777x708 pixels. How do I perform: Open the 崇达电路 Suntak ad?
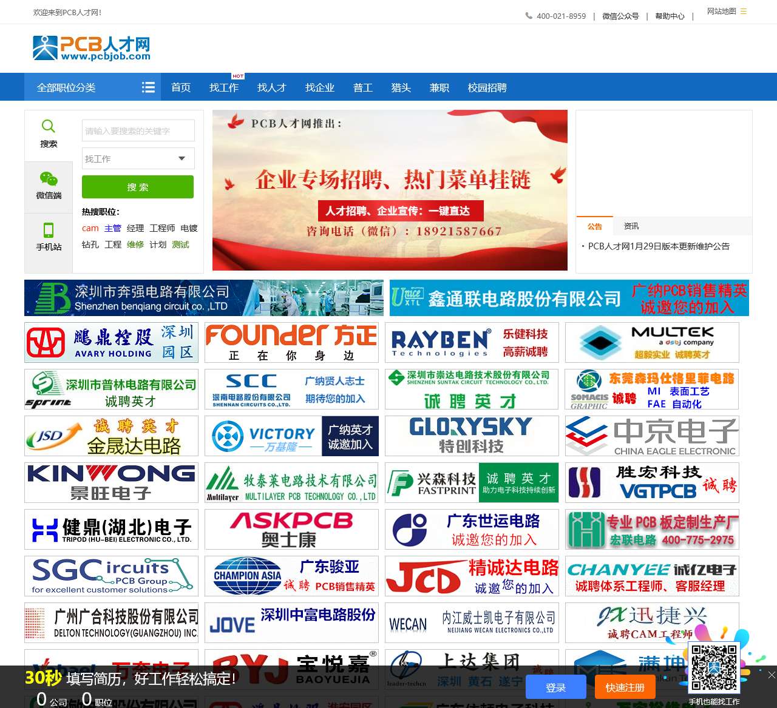tap(472, 389)
